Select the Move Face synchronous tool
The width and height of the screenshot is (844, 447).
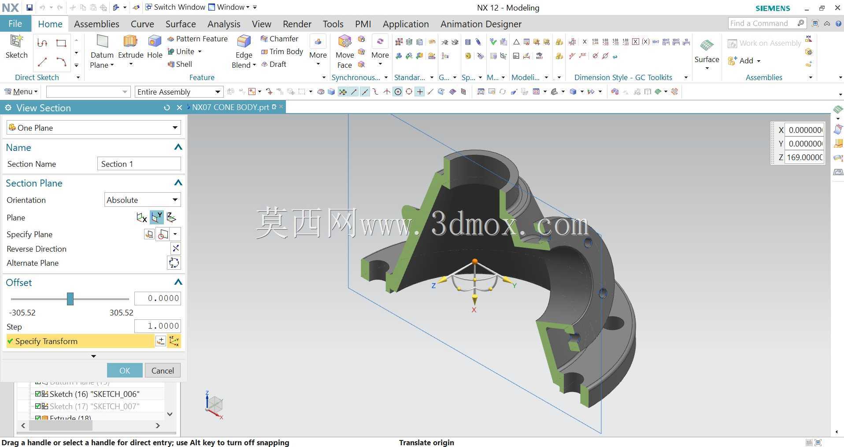tap(344, 52)
